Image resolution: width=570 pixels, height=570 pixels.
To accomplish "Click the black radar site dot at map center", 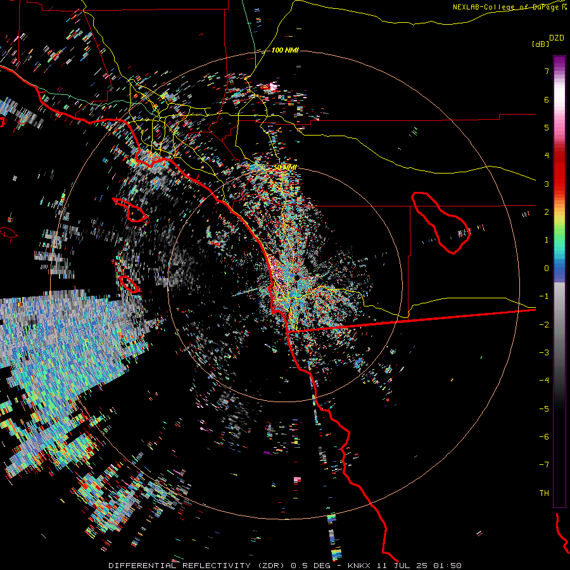I will [297, 278].
